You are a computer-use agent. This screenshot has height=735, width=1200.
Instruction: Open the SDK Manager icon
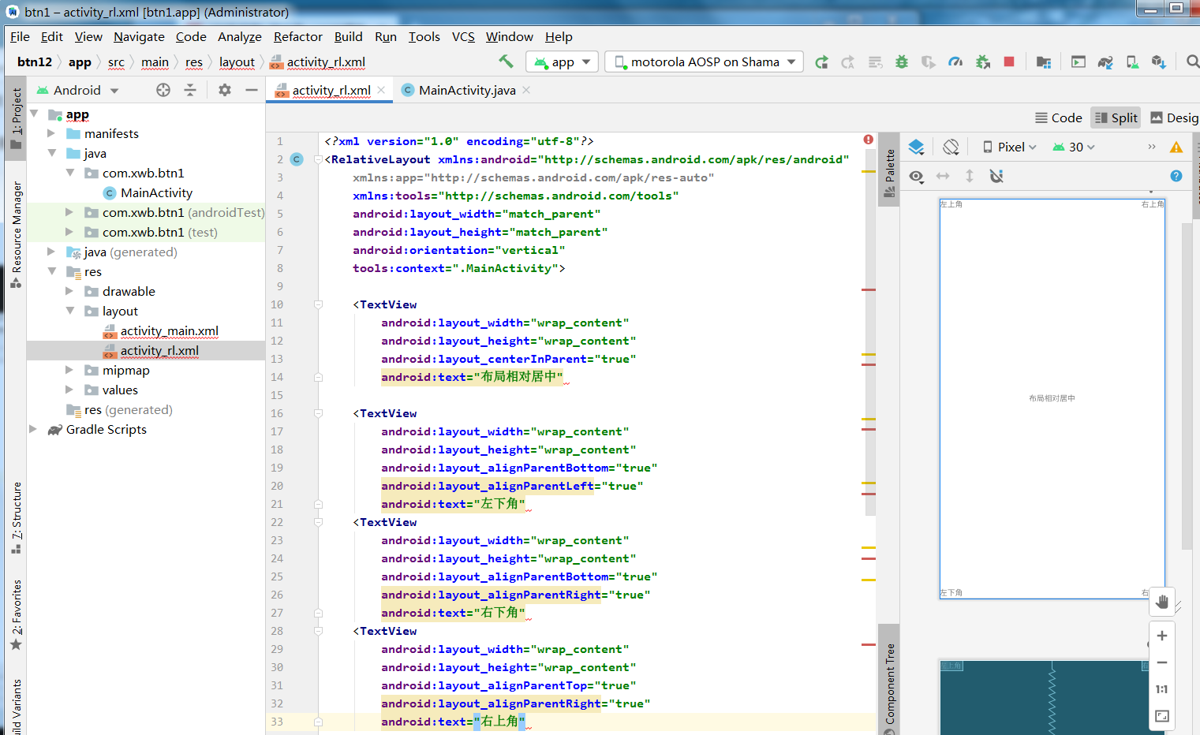click(1158, 62)
